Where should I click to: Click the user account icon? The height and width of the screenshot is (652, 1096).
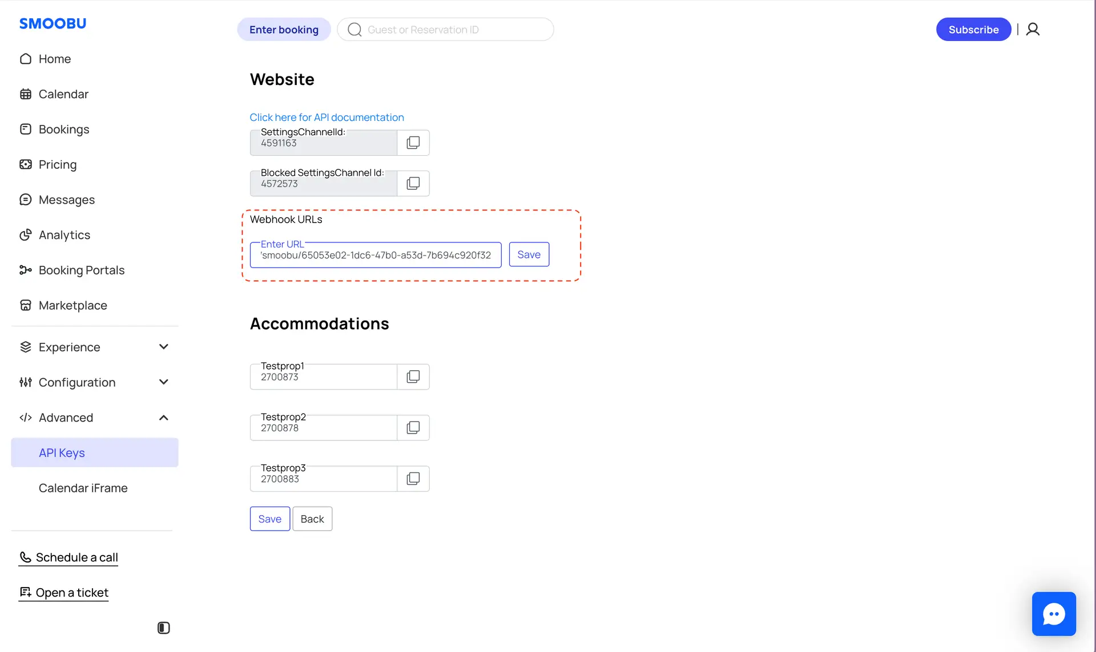[1033, 29]
